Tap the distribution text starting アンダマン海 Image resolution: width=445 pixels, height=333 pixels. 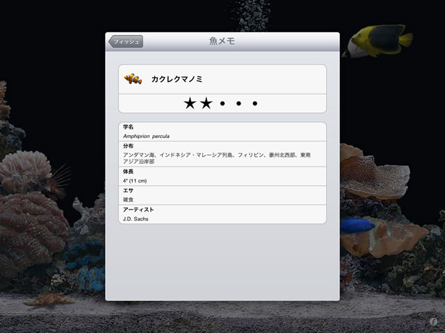click(x=217, y=158)
